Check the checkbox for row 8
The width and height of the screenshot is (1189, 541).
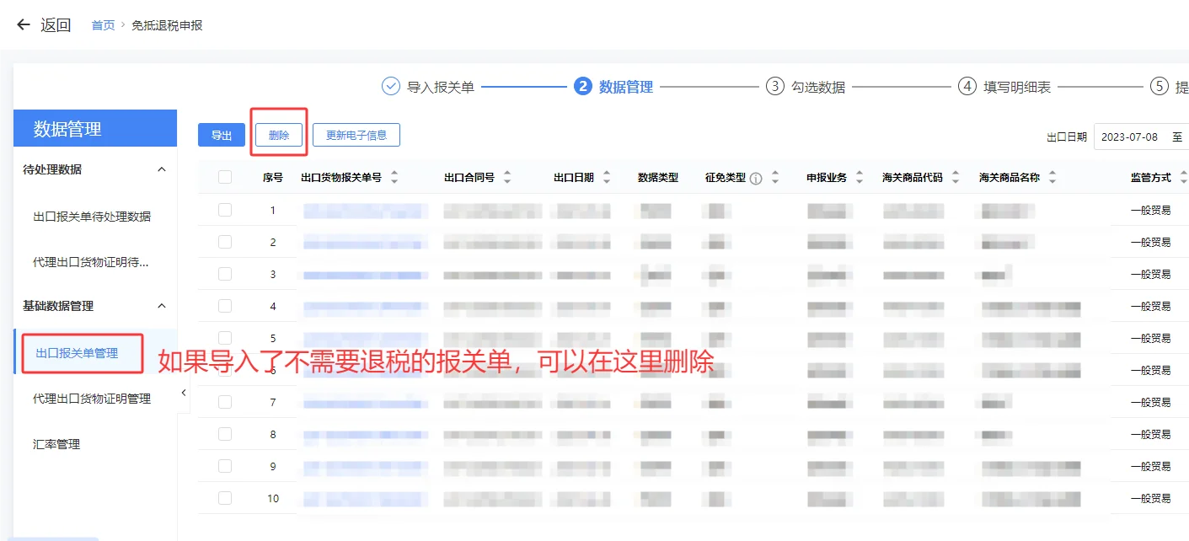[224, 433]
